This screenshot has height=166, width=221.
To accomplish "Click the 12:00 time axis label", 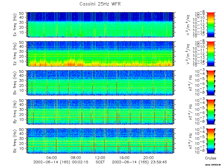I will pyautogui.click(x=100, y=157).
